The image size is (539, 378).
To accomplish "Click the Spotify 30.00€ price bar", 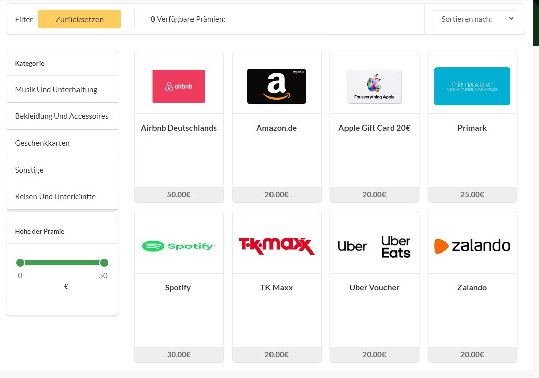I will point(179,354).
